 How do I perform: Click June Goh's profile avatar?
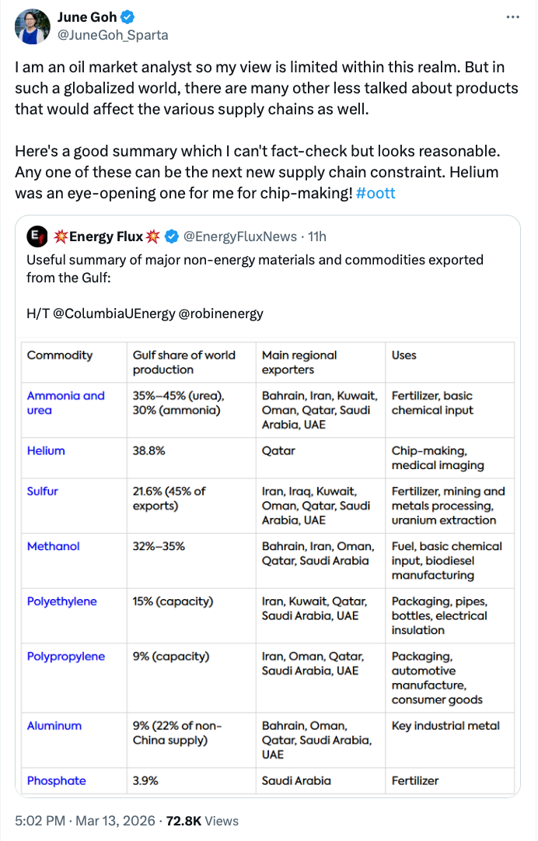point(32,26)
